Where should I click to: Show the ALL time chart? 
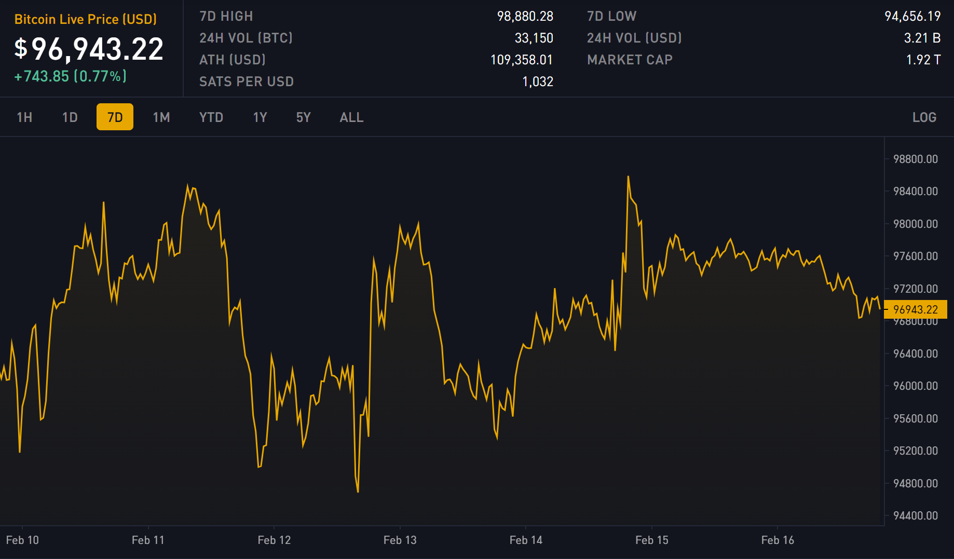click(351, 117)
